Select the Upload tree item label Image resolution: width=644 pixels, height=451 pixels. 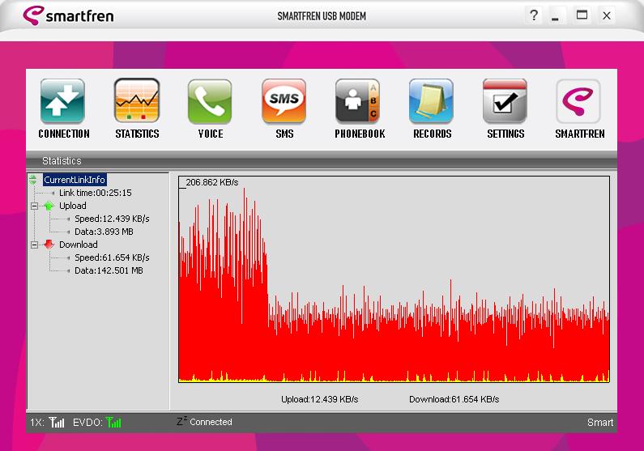coord(73,206)
